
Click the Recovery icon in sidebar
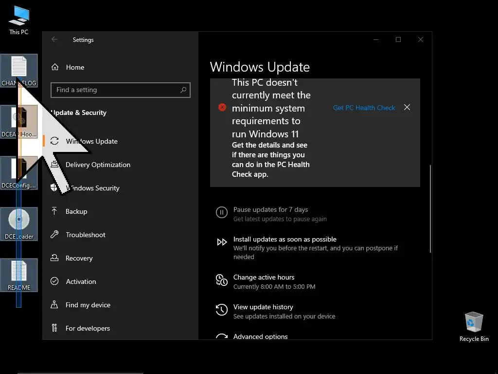coord(54,258)
